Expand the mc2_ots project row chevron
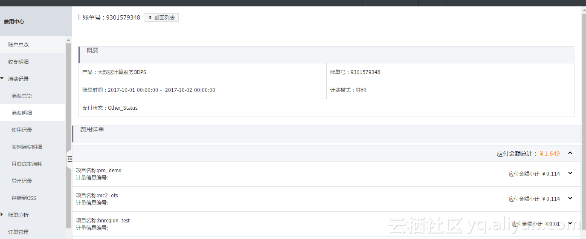The height and width of the screenshot is (239, 586). [x=570, y=198]
